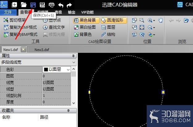Image resolution: width=193 pixels, height=127 pixels.
Task: Click the CAD app logo icon
Action: 4,4
